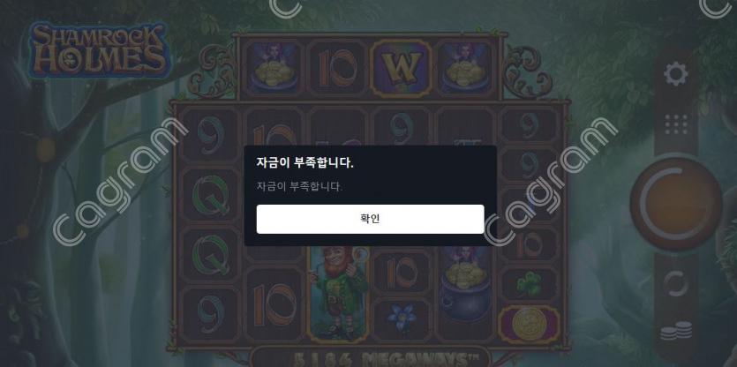
Task: Click the upper green Q symbol
Action: (211, 195)
